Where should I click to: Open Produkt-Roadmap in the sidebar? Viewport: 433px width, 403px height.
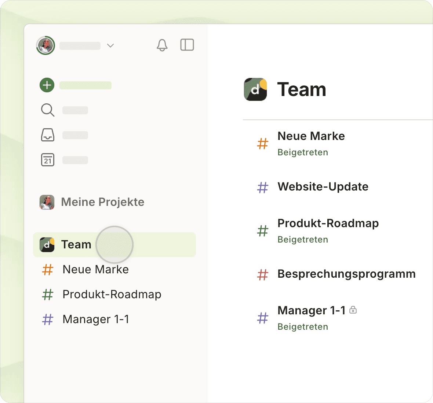pos(112,294)
